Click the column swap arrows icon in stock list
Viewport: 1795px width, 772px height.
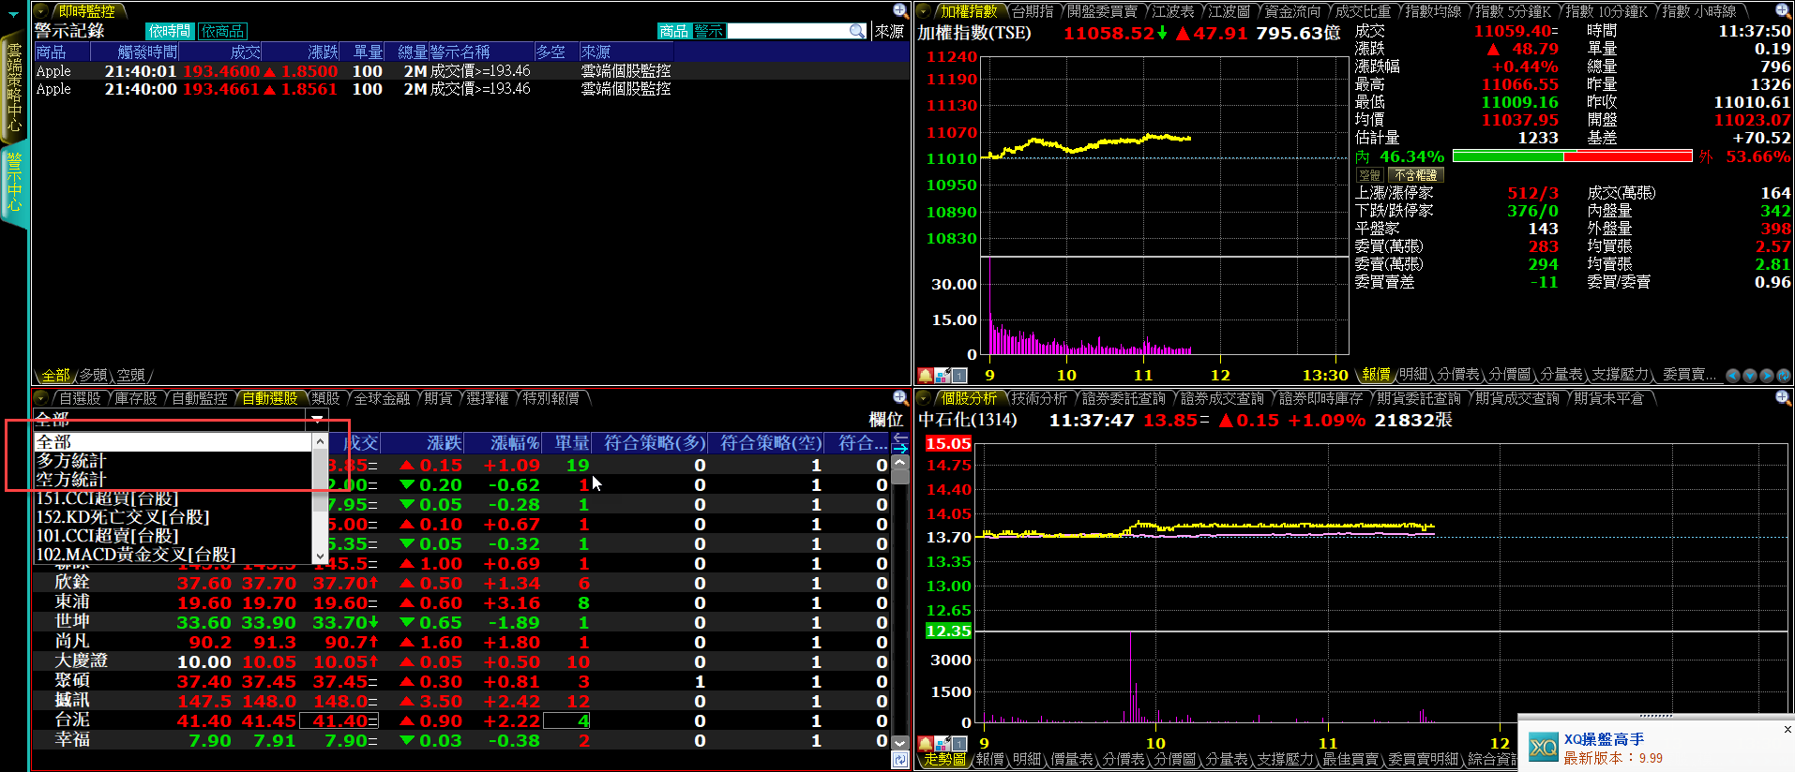click(900, 442)
